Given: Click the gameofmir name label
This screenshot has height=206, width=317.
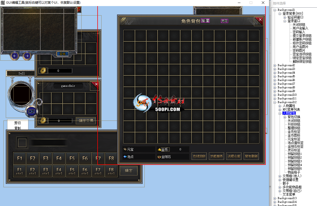Looking at the screenshot, I should click(68, 86).
